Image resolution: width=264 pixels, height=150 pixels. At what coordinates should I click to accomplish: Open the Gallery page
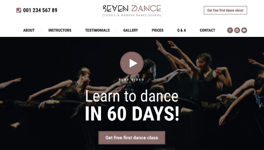[131, 30]
